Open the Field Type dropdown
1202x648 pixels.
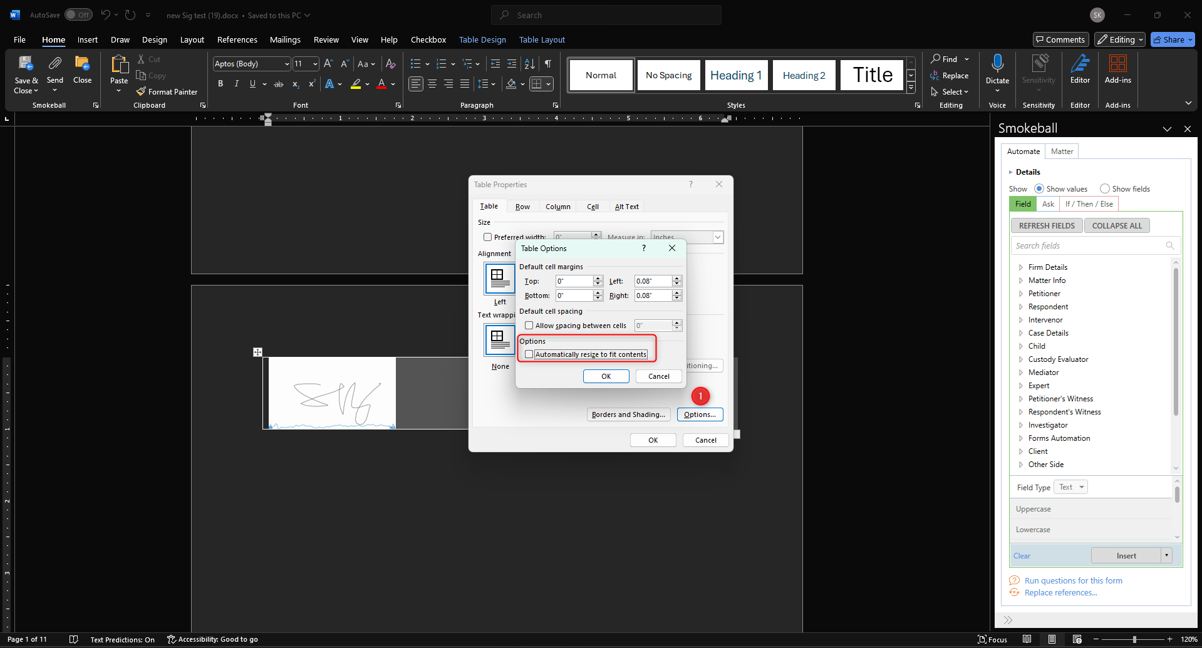click(x=1071, y=487)
